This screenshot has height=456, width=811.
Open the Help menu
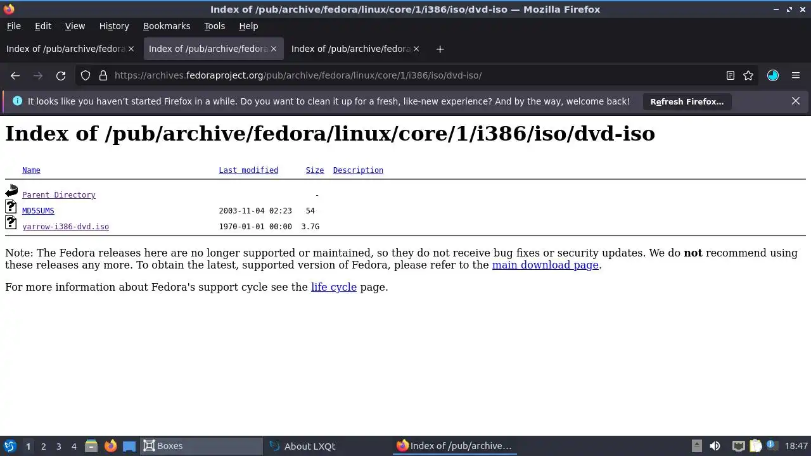248,26
